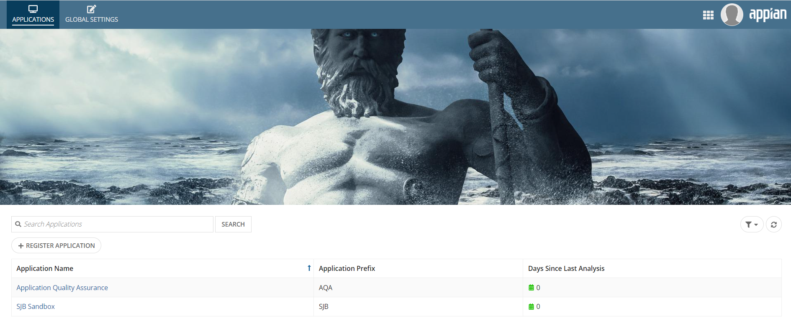Image resolution: width=791 pixels, height=334 pixels.
Task: Open the user profile avatar menu
Action: (x=732, y=15)
